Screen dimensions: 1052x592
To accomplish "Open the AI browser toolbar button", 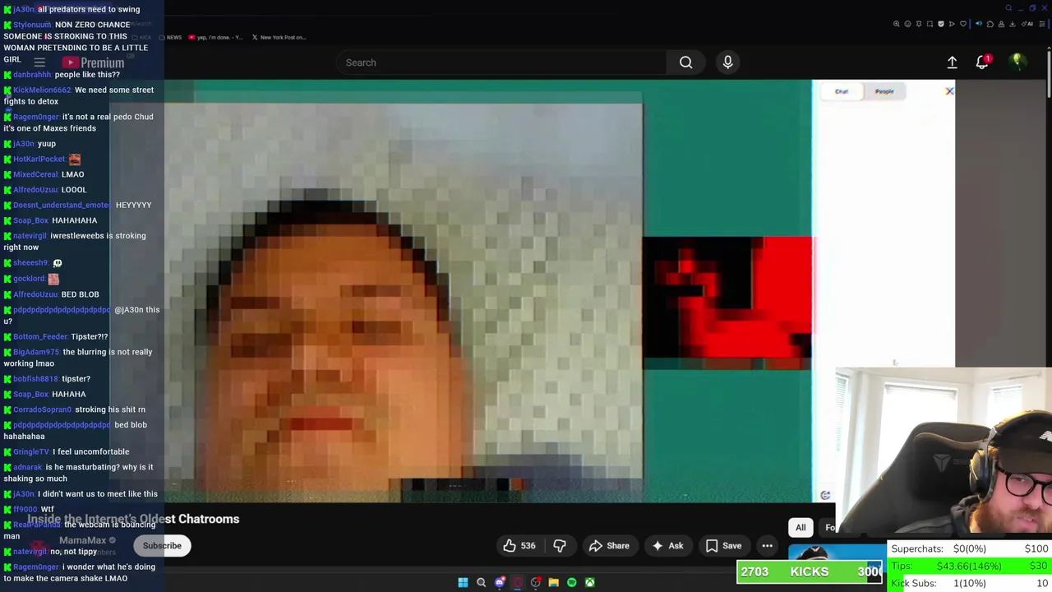I will click(x=1027, y=24).
